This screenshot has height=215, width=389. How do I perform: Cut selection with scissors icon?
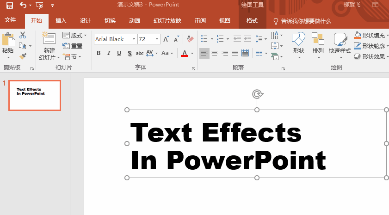point(23,35)
